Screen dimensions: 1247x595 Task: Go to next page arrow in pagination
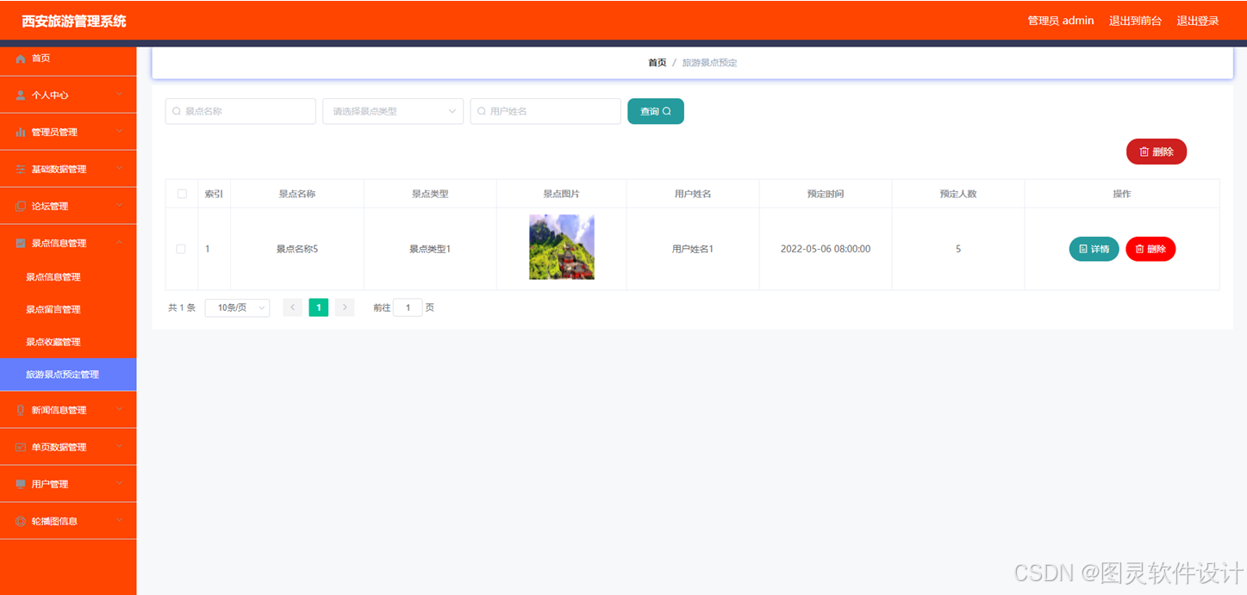pyautogui.click(x=345, y=307)
